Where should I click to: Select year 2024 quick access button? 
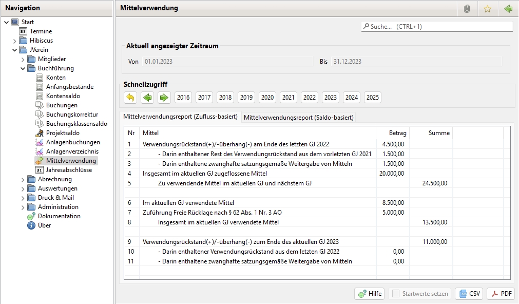point(352,98)
